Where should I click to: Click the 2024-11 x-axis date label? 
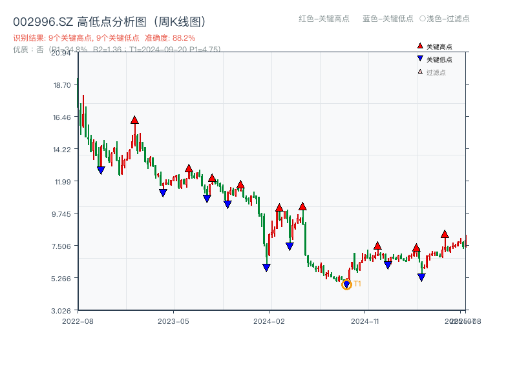[x=364, y=321]
